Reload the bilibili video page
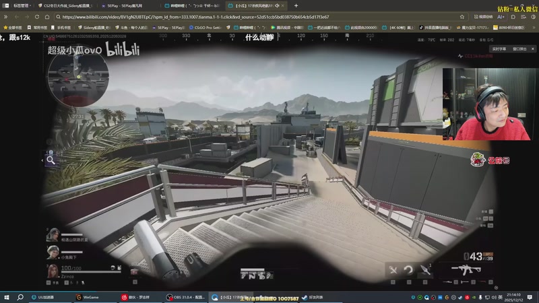539x303 pixels. coord(37,17)
